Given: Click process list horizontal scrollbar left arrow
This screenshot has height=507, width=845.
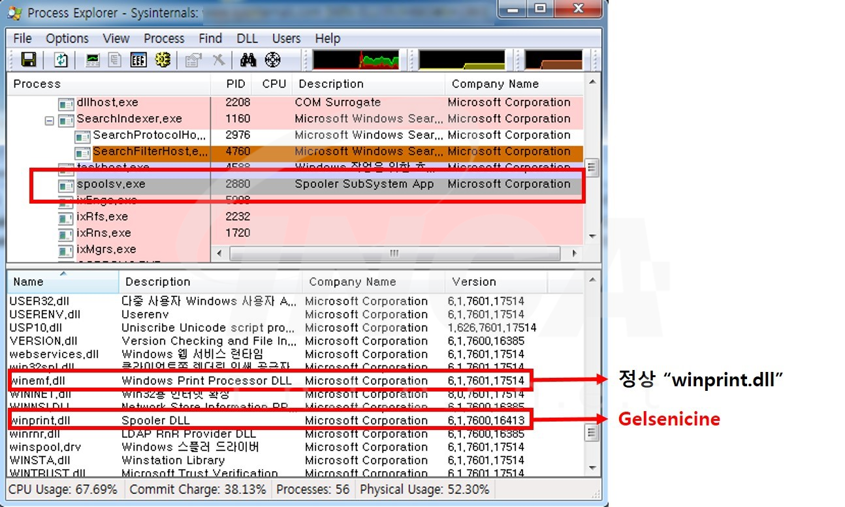Looking at the screenshot, I should click(x=220, y=253).
